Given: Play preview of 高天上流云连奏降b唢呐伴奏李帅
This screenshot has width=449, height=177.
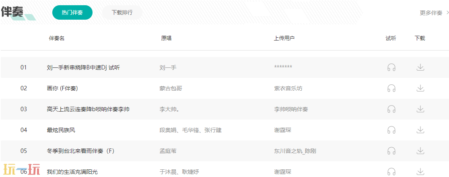Looking at the screenshot, I should click(x=391, y=109).
